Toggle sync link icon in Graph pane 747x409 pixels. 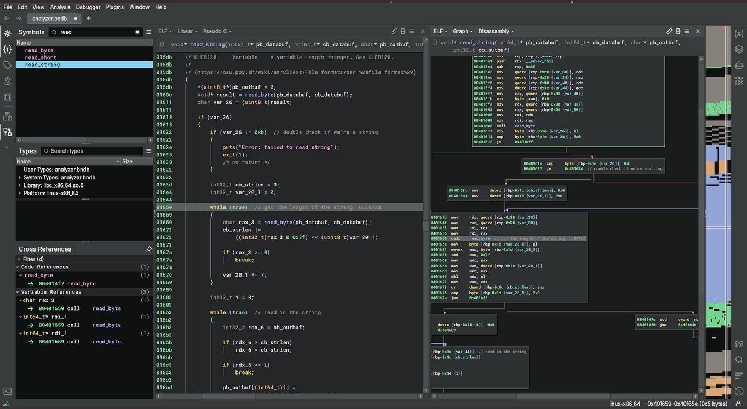click(x=669, y=32)
